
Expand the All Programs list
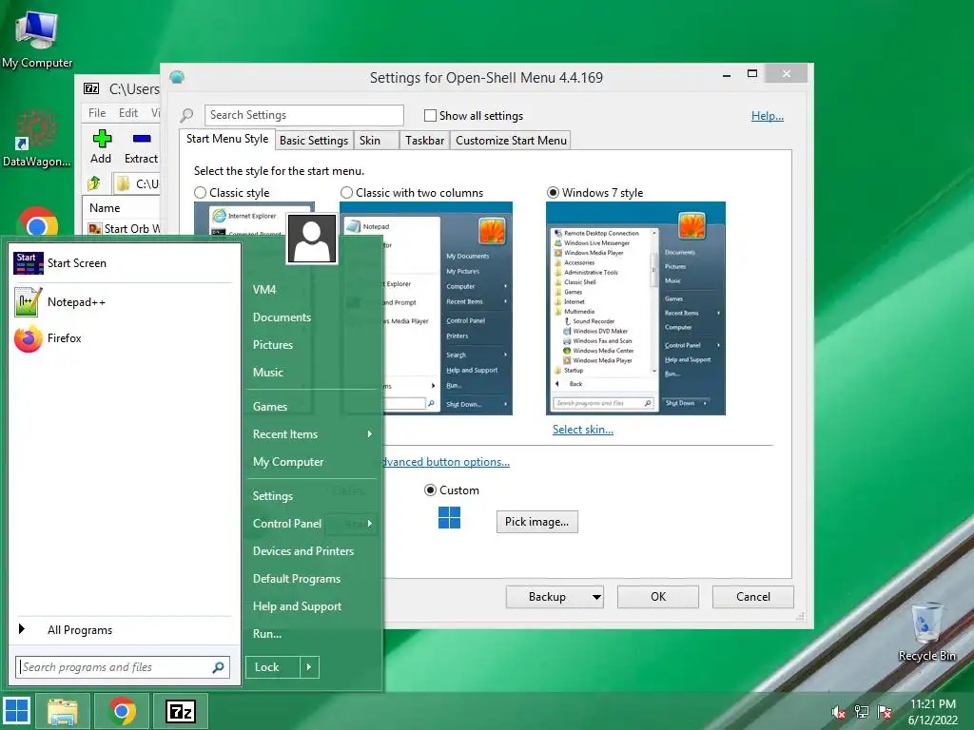tap(123, 630)
